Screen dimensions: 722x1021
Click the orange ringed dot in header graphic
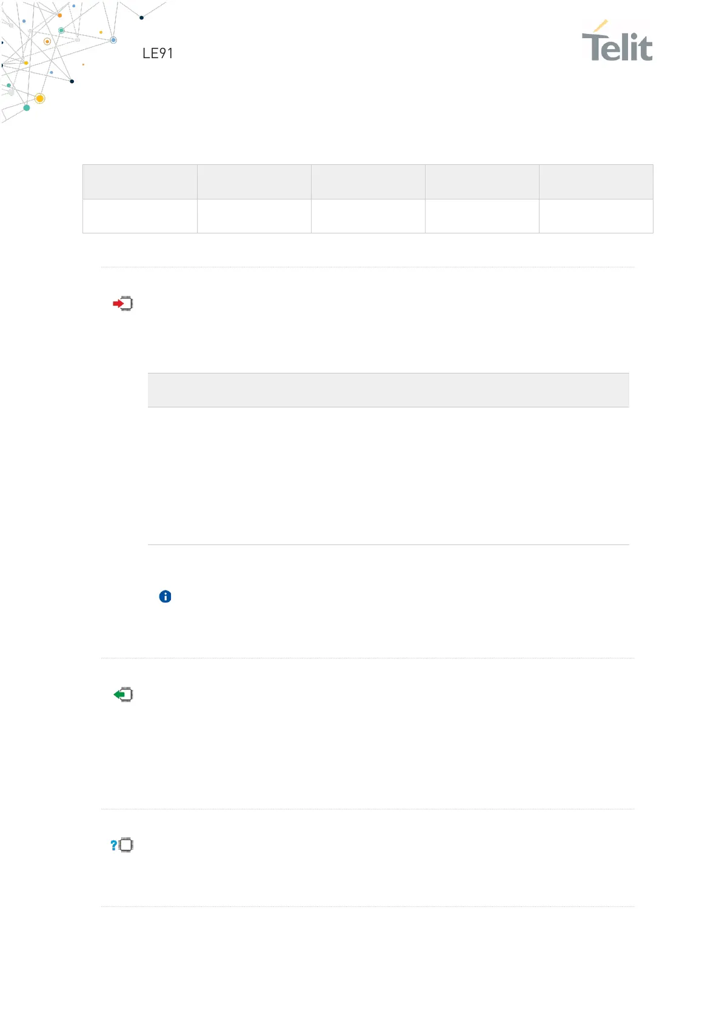(x=47, y=42)
